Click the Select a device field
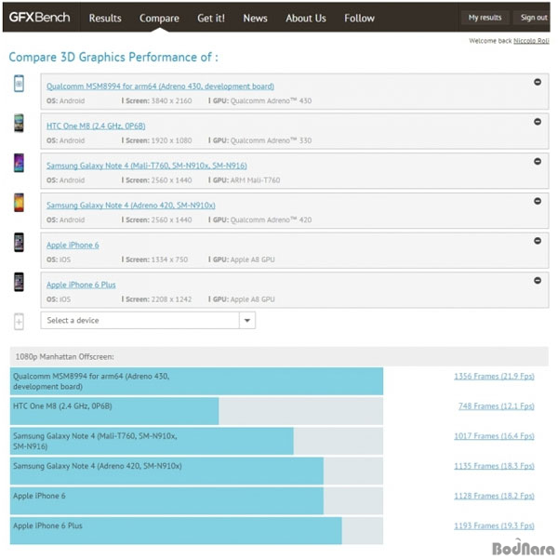The height and width of the screenshot is (558, 558). (148, 320)
